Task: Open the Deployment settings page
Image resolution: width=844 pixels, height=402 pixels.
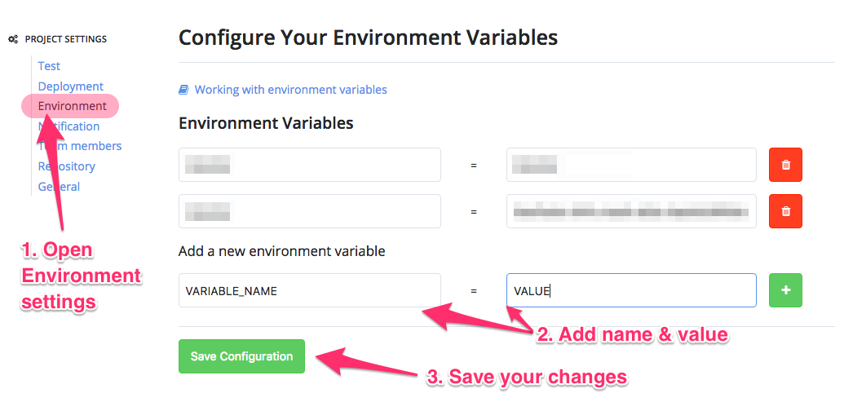Action: pyautogui.click(x=70, y=86)
